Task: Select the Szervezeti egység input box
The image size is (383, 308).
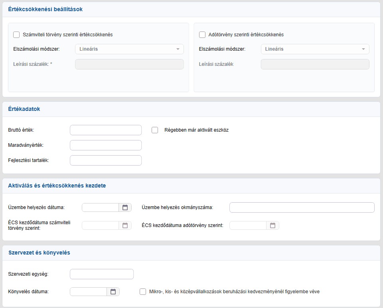Action: (x=102, y=274)
